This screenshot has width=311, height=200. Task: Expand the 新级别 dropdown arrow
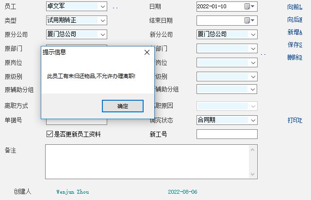[253, 77]
